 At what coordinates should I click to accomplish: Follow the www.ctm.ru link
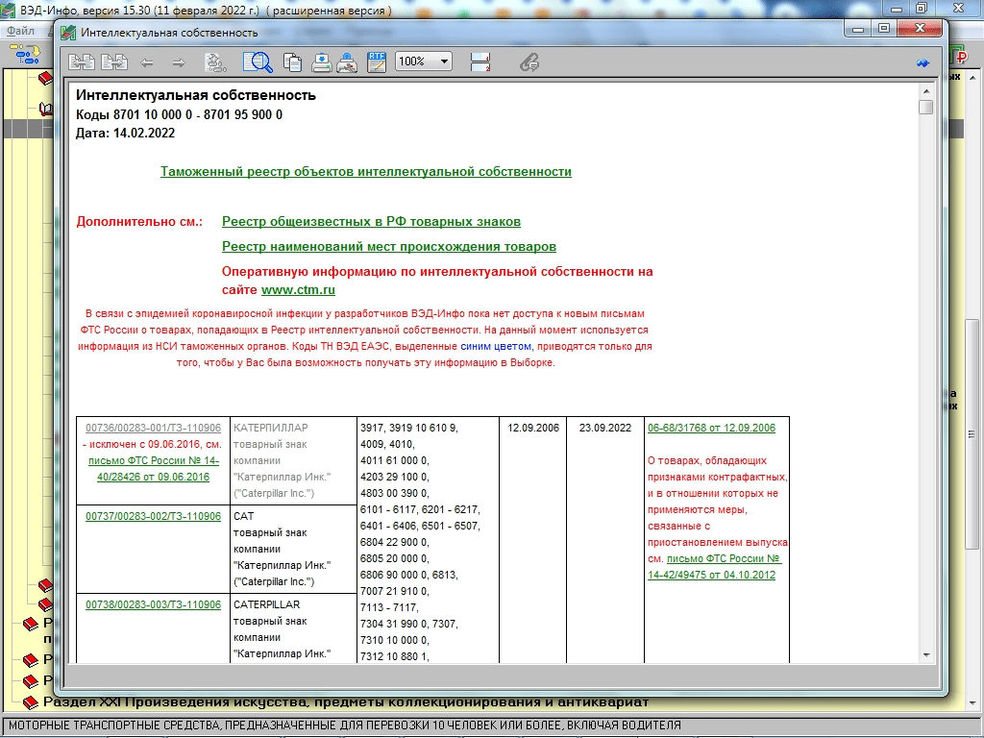point(298,290)
